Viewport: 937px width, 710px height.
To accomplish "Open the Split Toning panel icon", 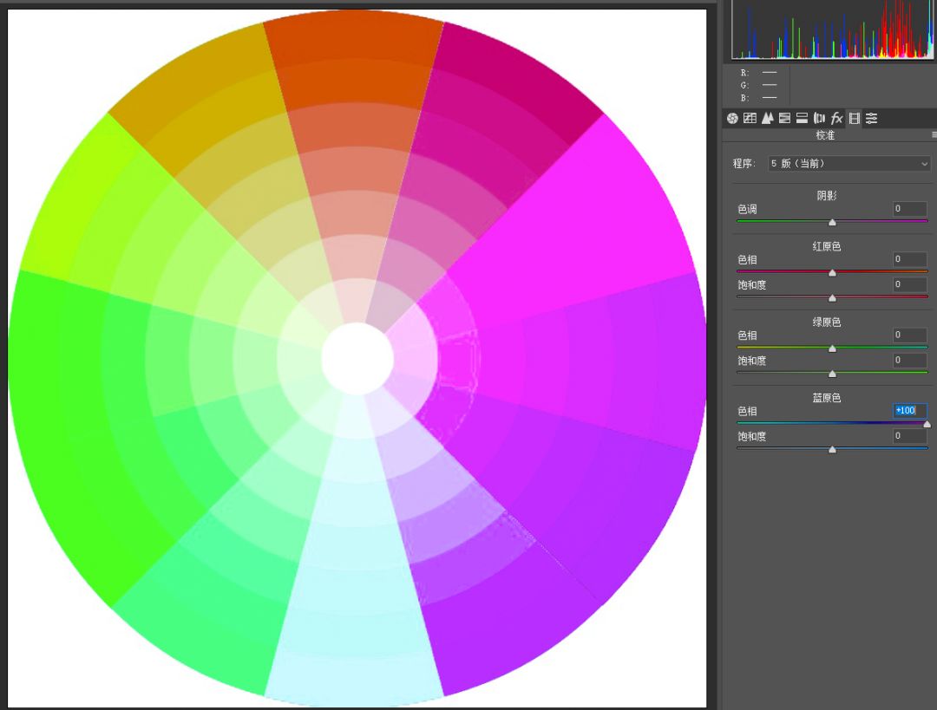I will (802, 118).
